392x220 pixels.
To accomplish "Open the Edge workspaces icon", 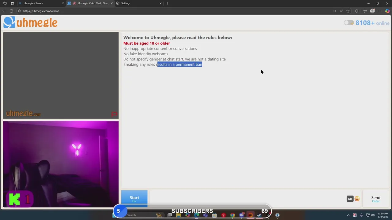I will coord(5,3).
